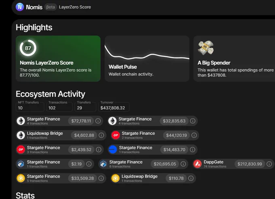Click '5 transactions' under Stargate Finance
Viewport: 275px width, 199px height.
click(37, 181)
